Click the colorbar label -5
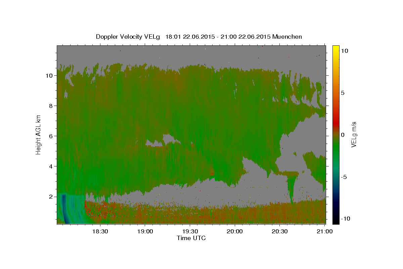403x269 pixels. click(x=344, y=177)
